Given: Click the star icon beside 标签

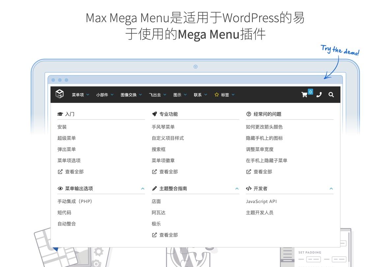Looking at the screenshot, I should (x=217, y=95).
